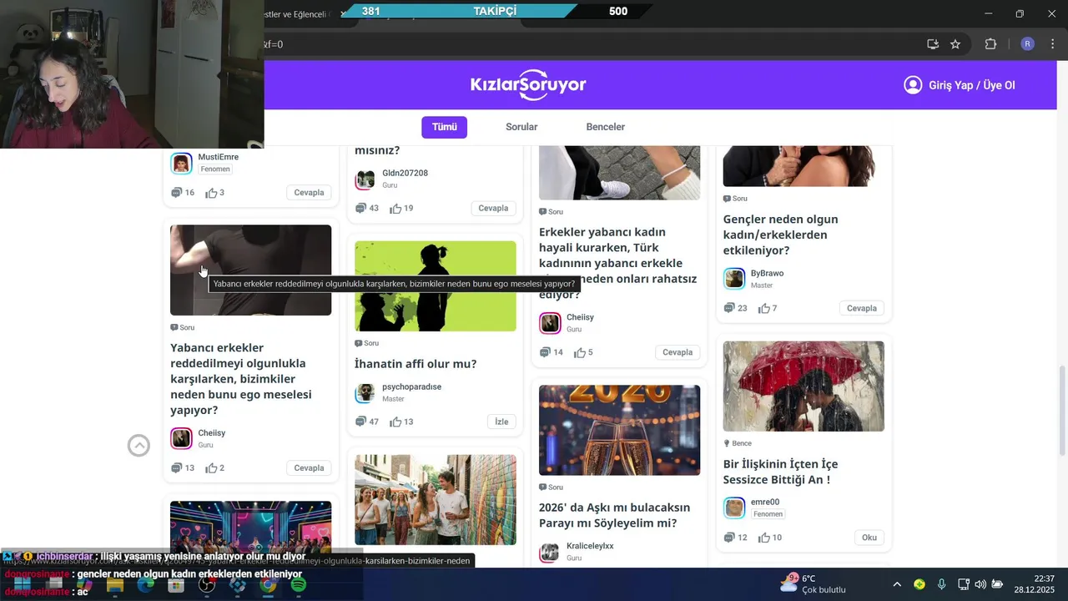The width and height of the screenshot is (1068, 601).
Task: Click Cevapla on MustiEmre's post
Action: (x=309, y=193)
